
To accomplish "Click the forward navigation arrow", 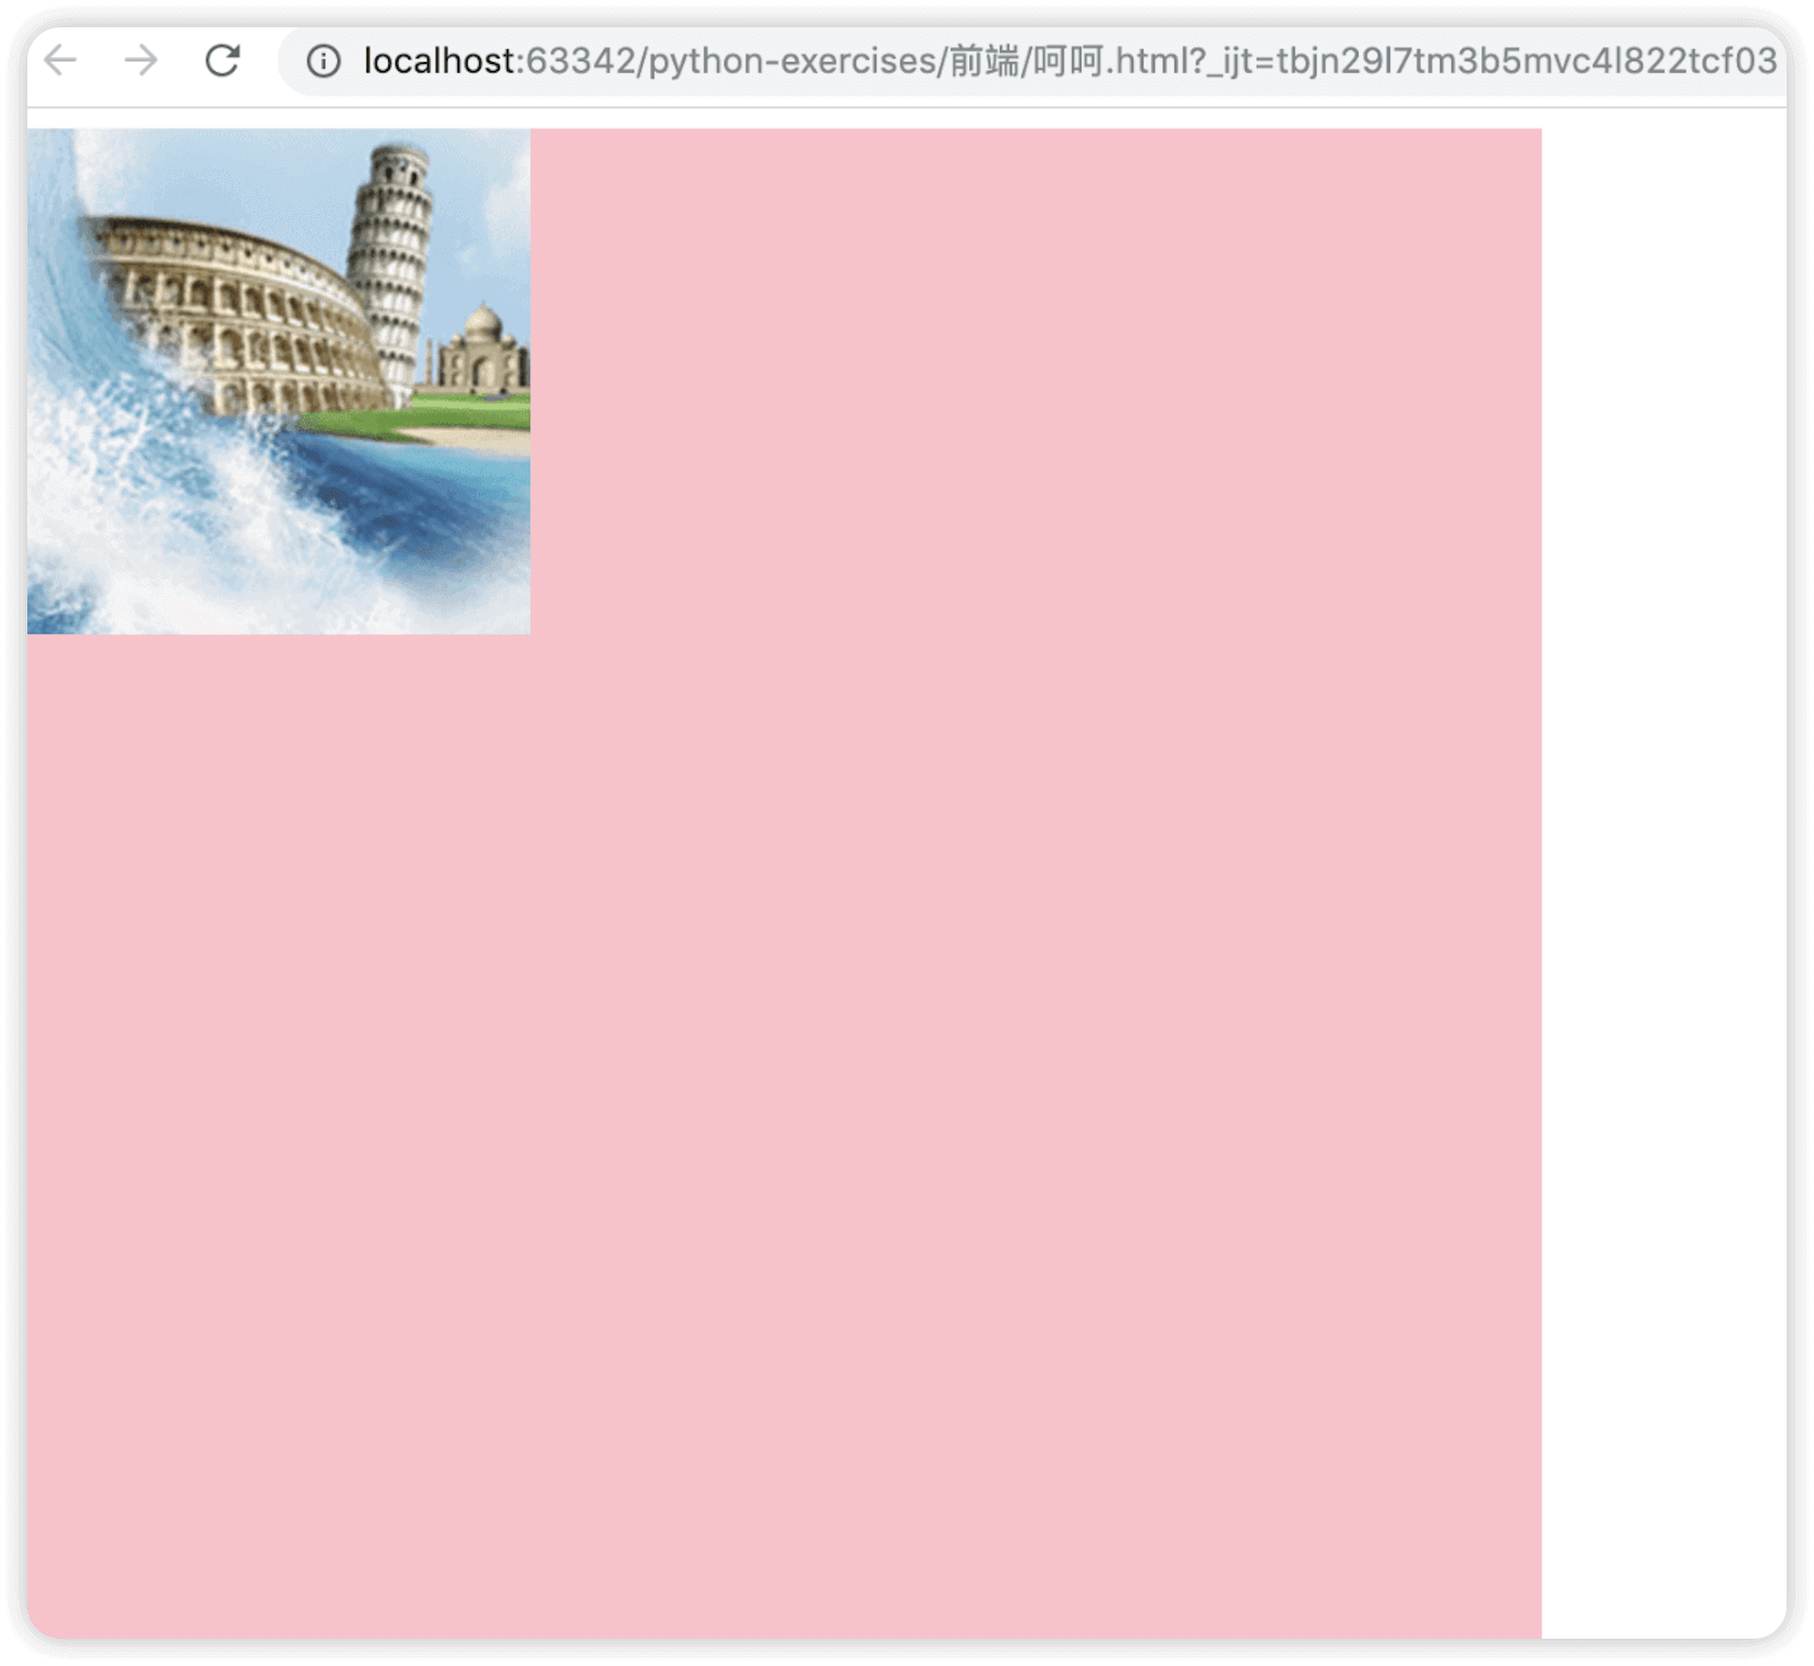I will click(141, 61).
